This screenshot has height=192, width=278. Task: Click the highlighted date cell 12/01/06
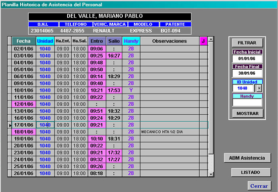pos(24,104)
